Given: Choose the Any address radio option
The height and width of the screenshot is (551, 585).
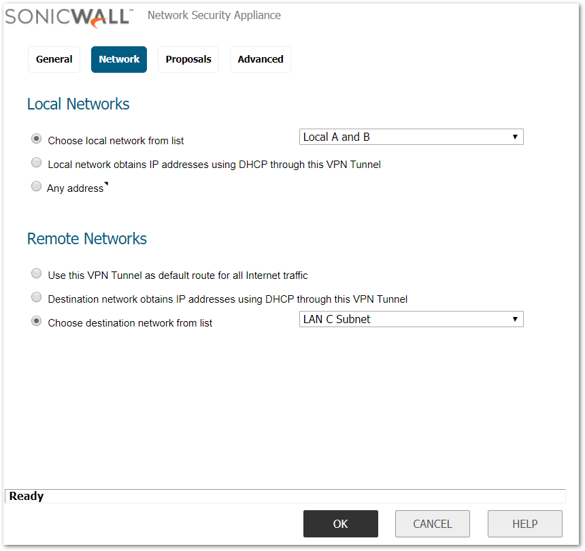Looking at the screenshot, I should click(36, 186).
